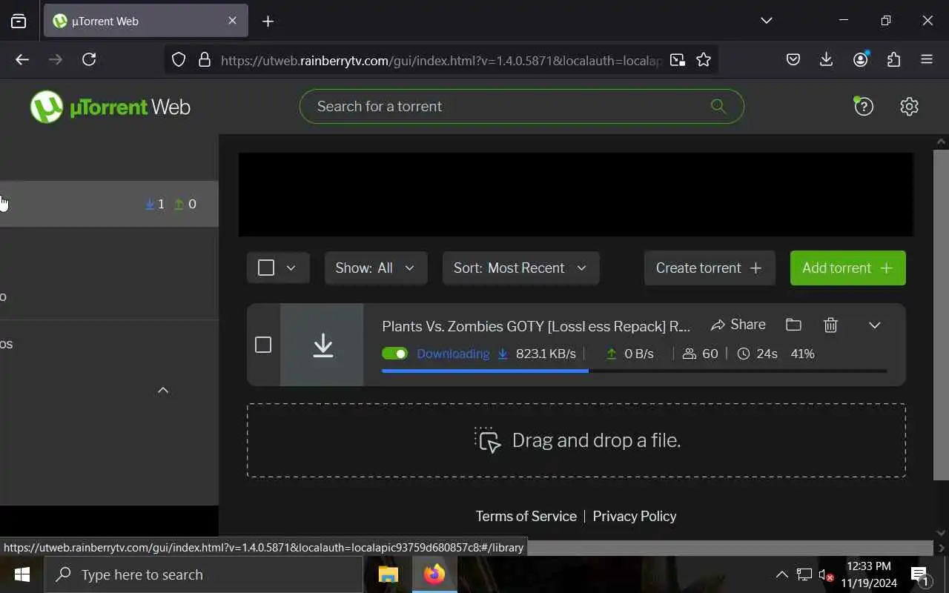Collapse the sidebar section chevron
Viewport: 949px width, 593px height.
[x=163, y=390]
